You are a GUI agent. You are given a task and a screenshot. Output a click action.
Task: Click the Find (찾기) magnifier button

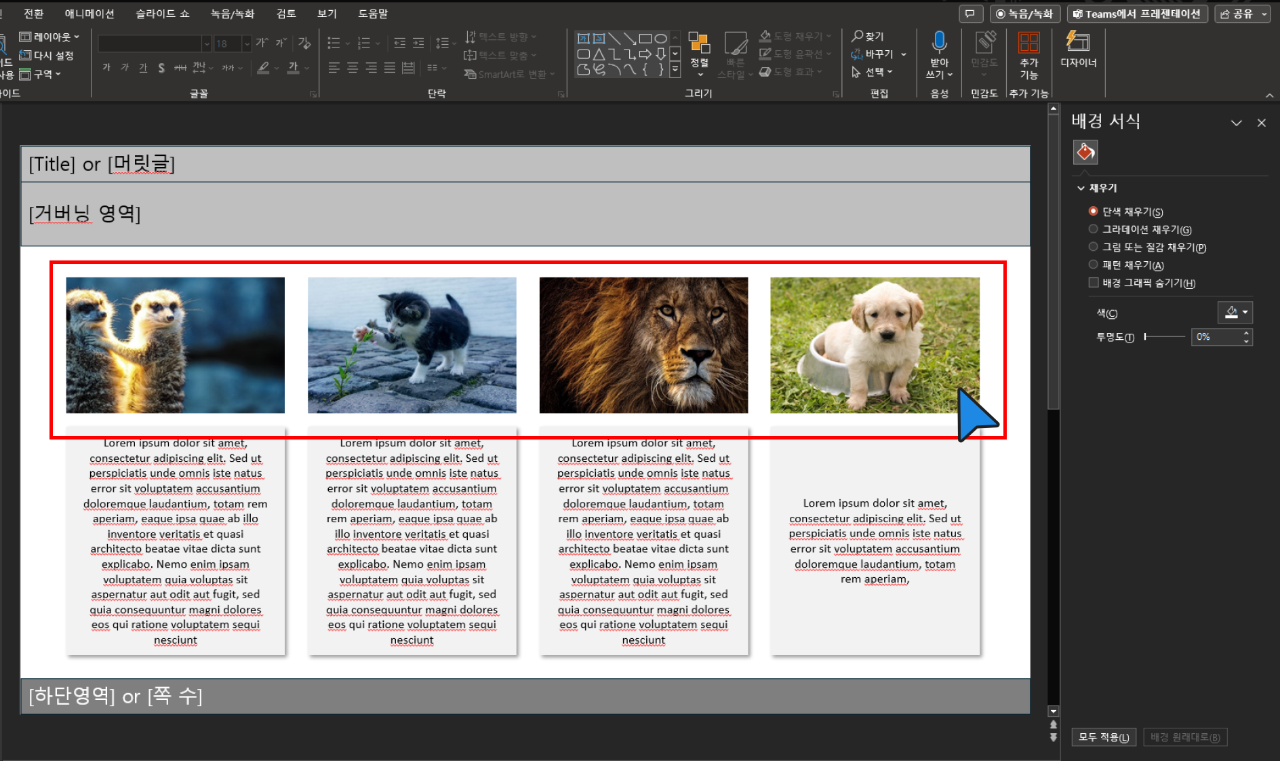[x=868, y=36]
